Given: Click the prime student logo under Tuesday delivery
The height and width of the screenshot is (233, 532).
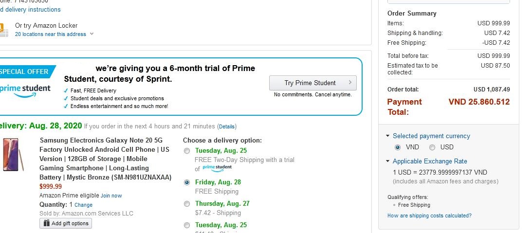Looking at the screenshot, I should click(x=217, y=168).
